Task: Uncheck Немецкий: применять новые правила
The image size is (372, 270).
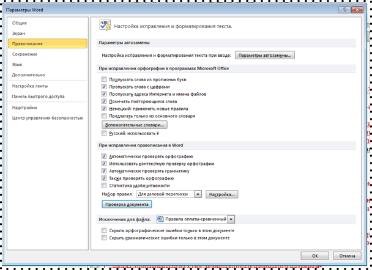Action: click(104, 109)
